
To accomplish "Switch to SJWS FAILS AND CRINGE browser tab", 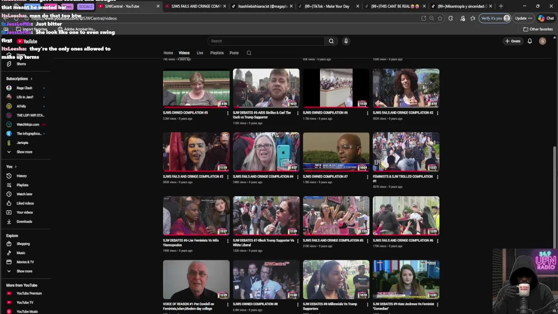I will tap(194, 6).
